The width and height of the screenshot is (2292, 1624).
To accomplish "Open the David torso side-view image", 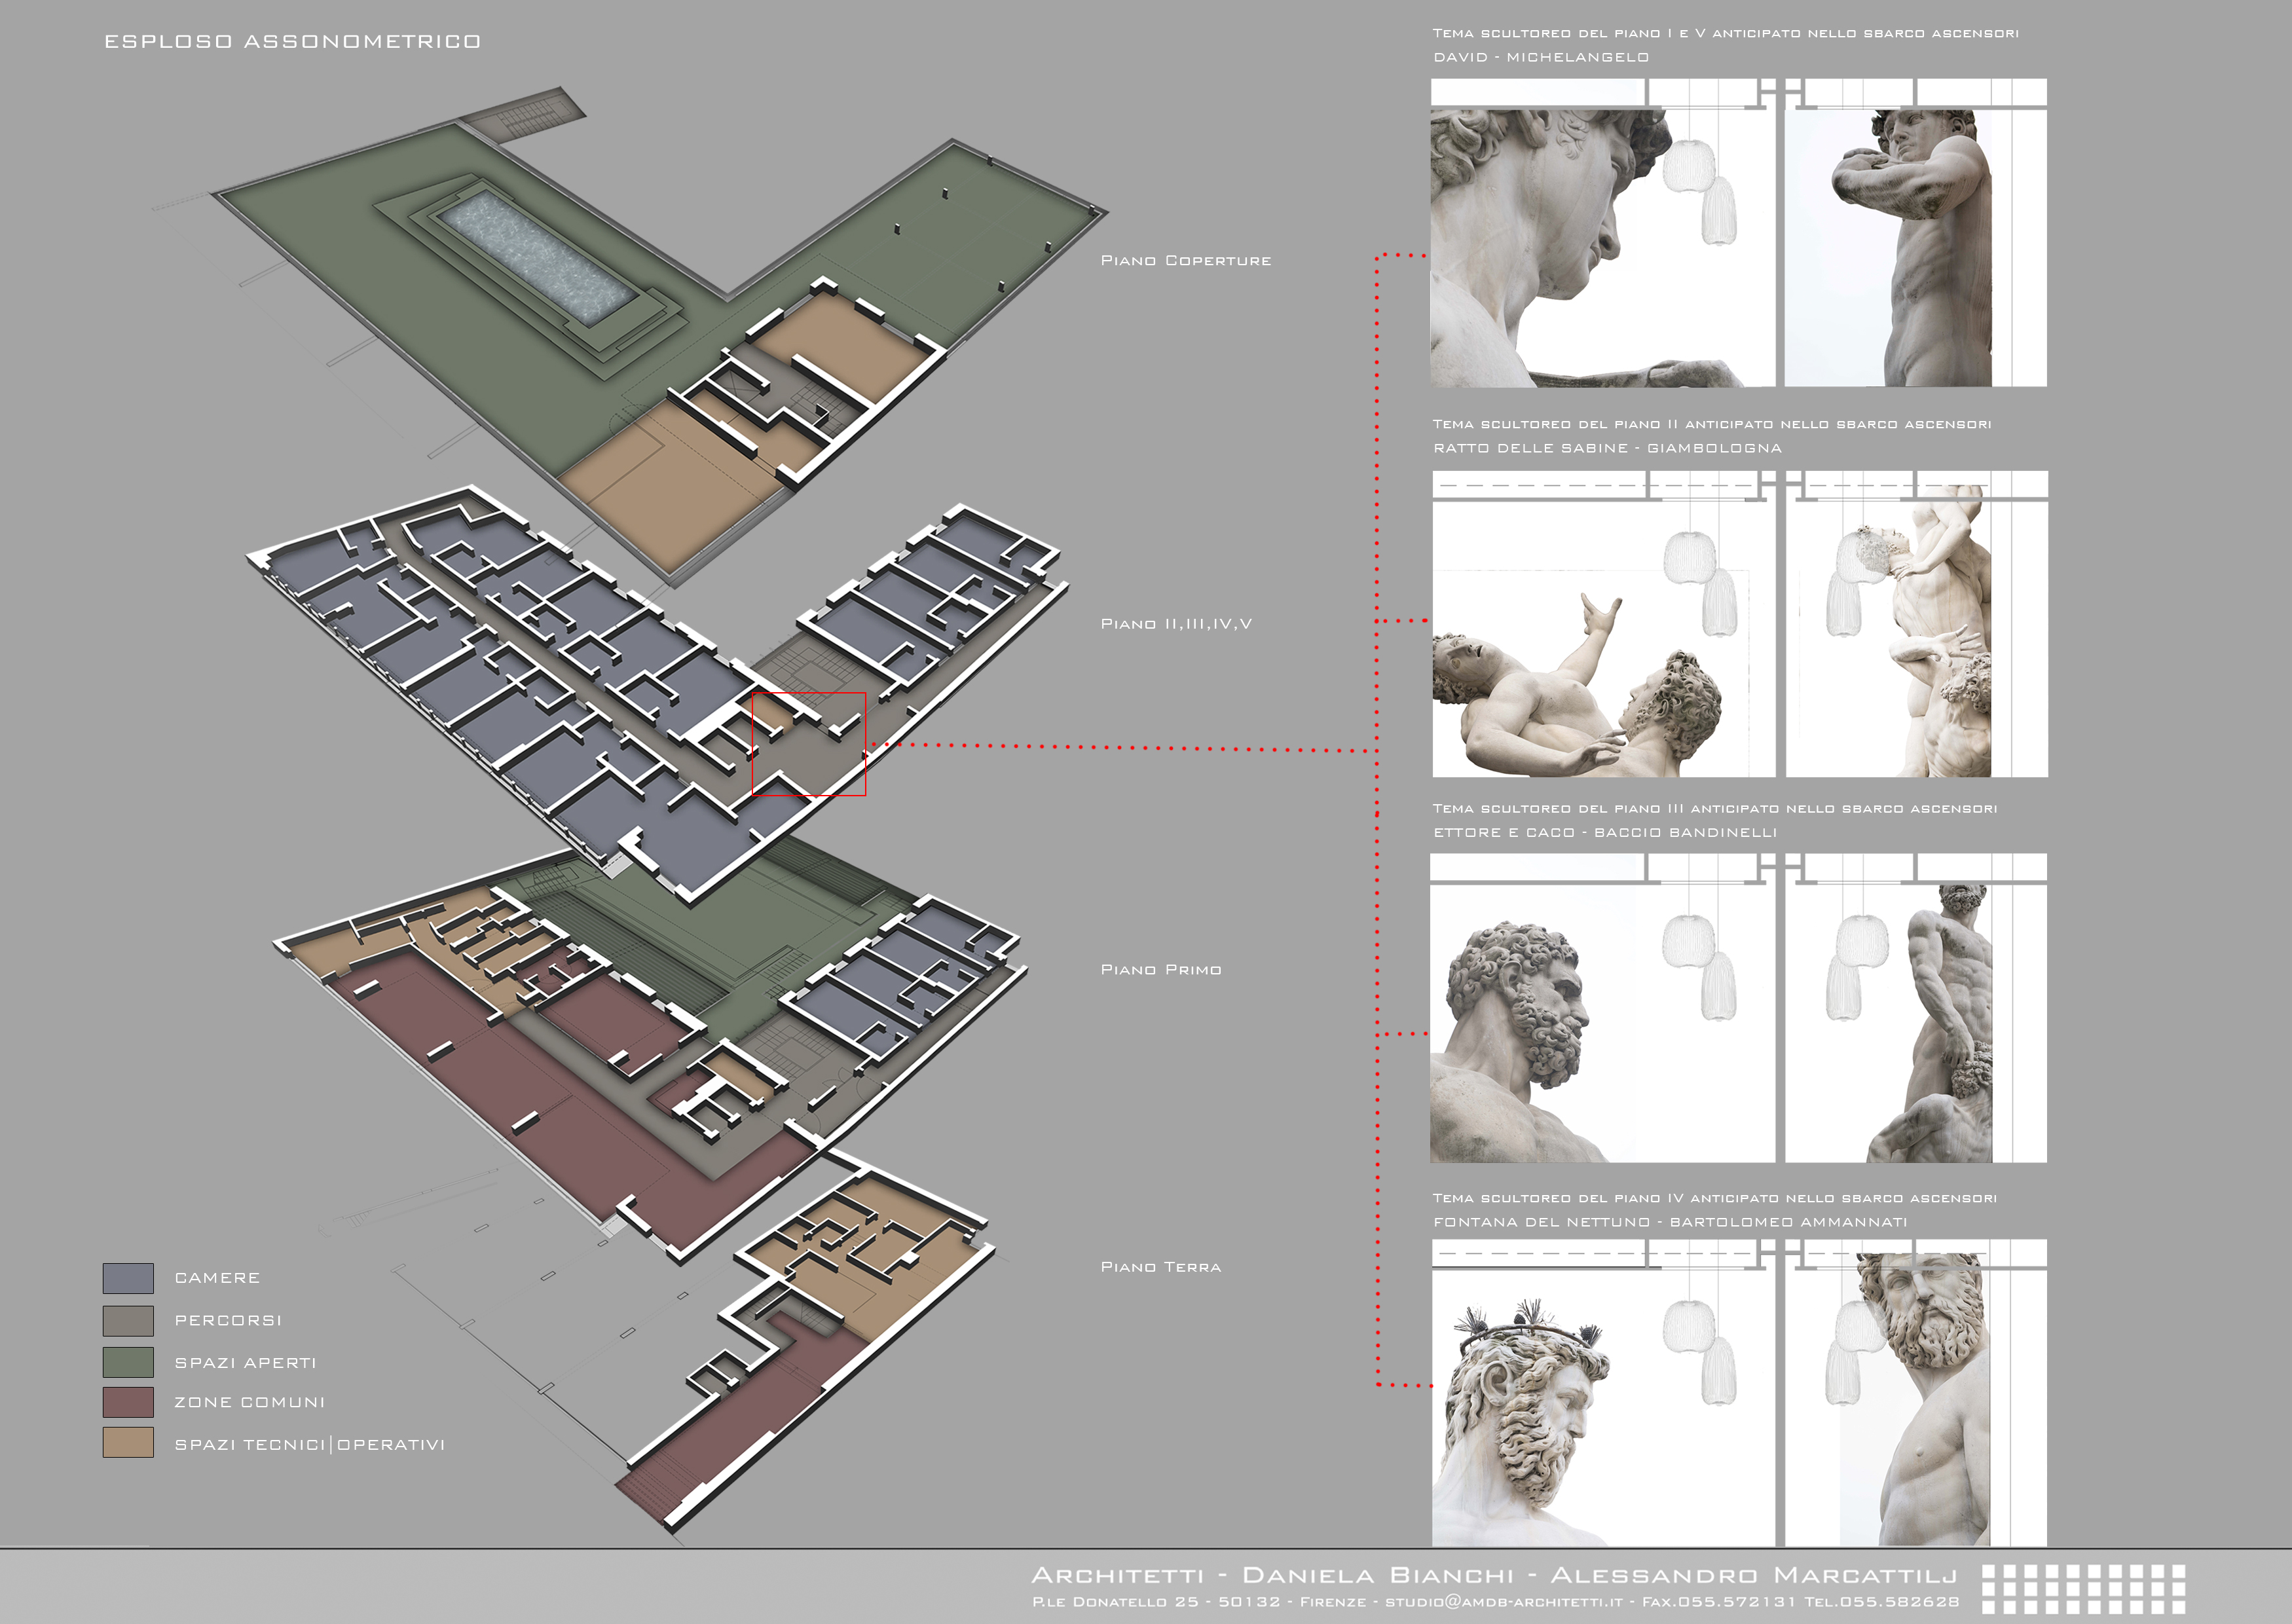I will tap(1916, 233).
